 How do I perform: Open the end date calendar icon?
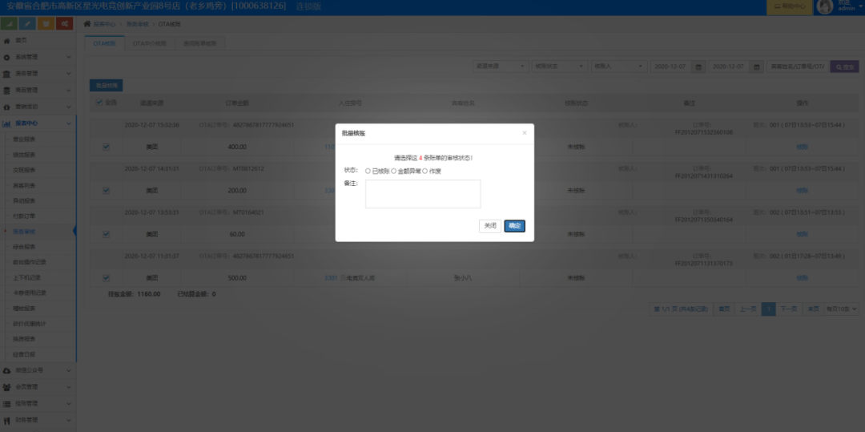(x=756, y=67)
